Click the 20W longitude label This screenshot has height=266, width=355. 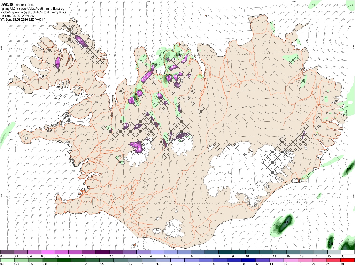(x=148, y=1)
